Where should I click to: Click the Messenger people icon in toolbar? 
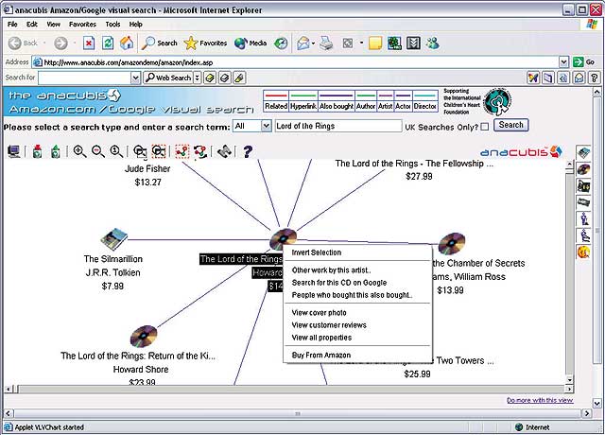pos(433,43)
